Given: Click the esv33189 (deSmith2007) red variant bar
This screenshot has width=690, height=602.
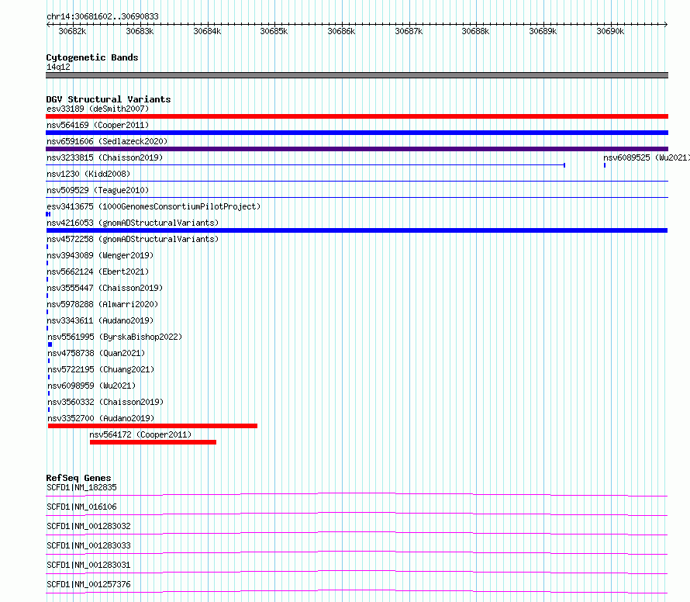Looking at the screenshot, I should pos(357,116).
